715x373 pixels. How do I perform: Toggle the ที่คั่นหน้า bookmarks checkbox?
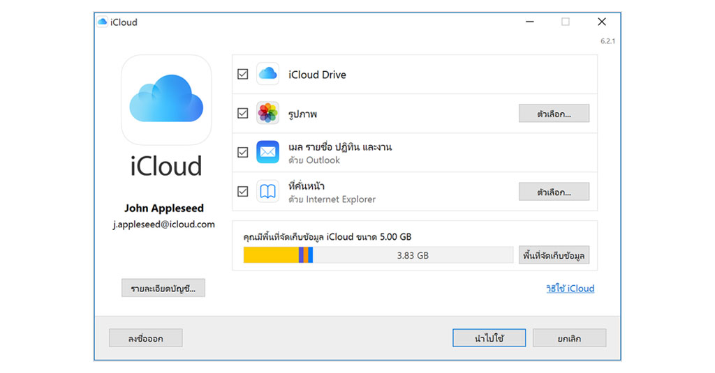point(243,191)
